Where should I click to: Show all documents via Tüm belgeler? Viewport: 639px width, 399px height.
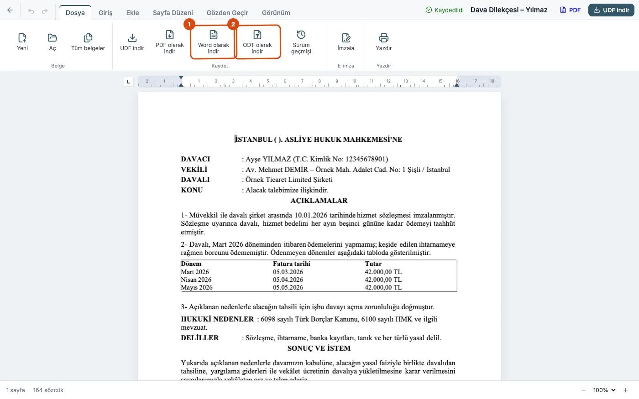[88, 42]
